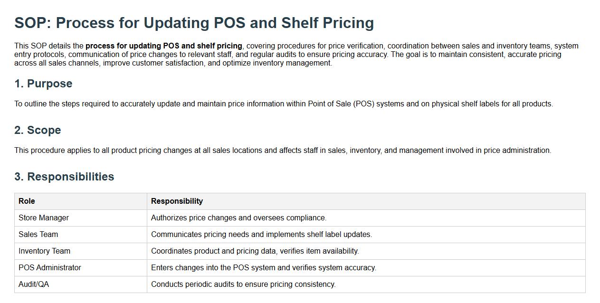600x303 pixels.
Task: Click the Scope paragraph about all sales locations
Action: pyautogui.click(x=283, y=151)
